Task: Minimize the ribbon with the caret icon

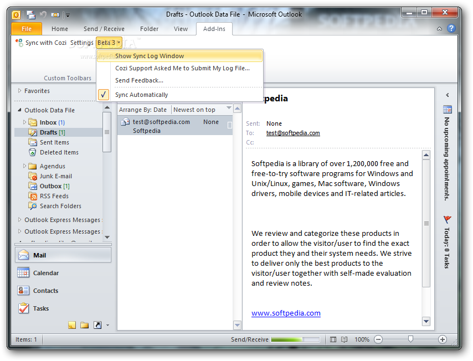Action: [440, 29]
